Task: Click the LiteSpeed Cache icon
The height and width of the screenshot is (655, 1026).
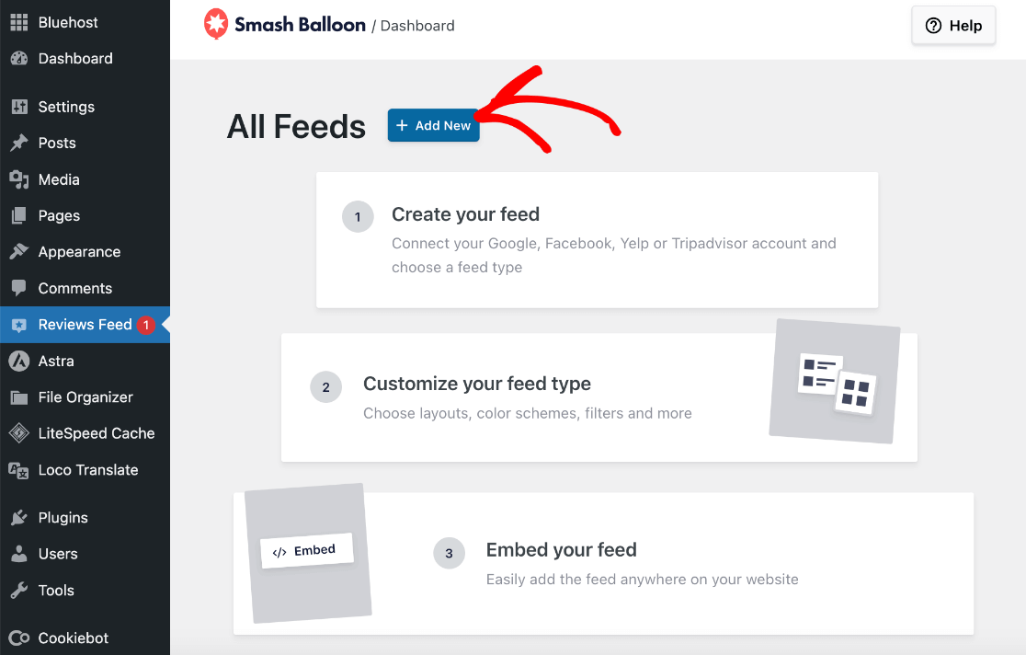Action: [x=18, y=433]
